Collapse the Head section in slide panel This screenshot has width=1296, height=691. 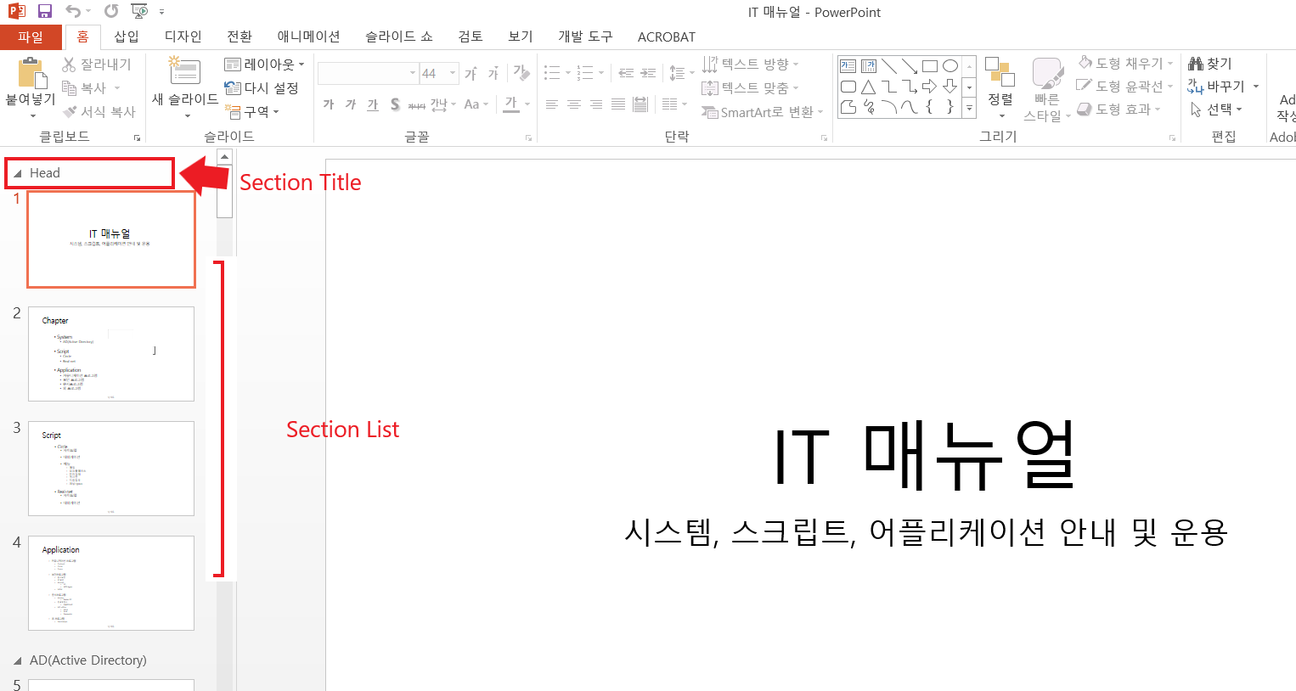click(18, 172)
